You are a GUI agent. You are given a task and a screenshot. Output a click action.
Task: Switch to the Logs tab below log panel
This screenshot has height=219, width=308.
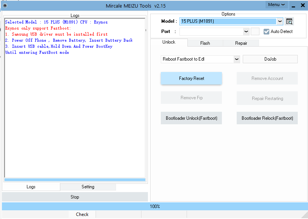[x=31, y=187]
